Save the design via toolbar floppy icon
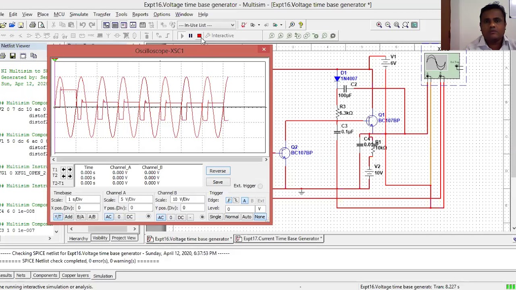 21,25
